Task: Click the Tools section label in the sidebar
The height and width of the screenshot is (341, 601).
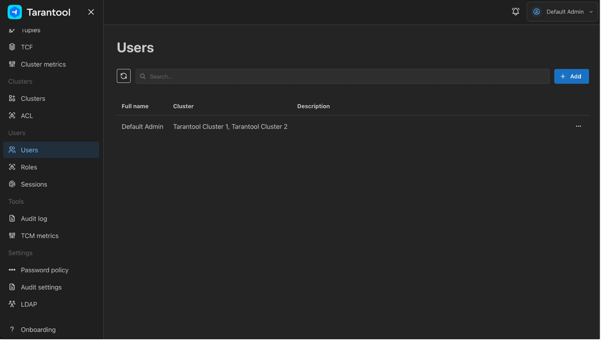Action: (x=16, y=201)
